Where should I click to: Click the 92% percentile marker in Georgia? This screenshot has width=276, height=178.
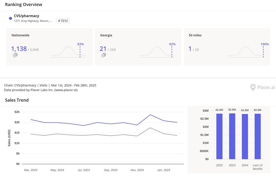point(172,44)
